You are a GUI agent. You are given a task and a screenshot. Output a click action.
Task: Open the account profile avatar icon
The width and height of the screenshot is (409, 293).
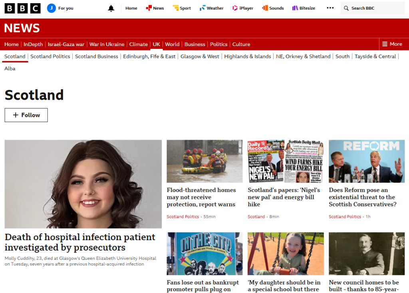coord(52,8)
